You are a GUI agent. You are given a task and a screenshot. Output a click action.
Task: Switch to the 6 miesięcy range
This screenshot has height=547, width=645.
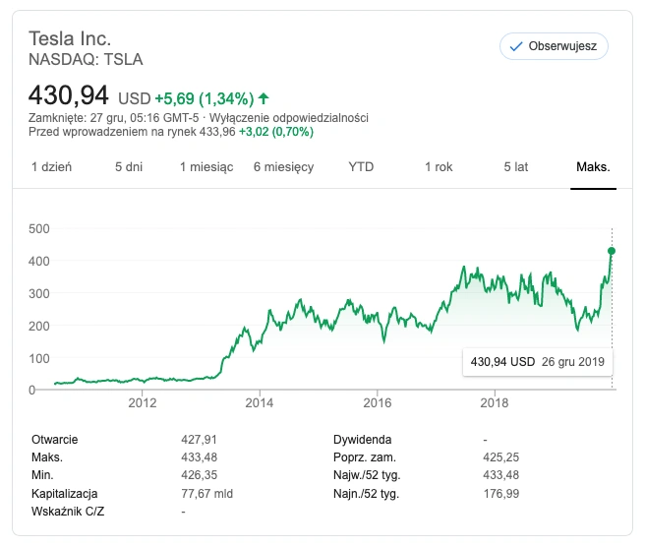(x=284, y=166)
